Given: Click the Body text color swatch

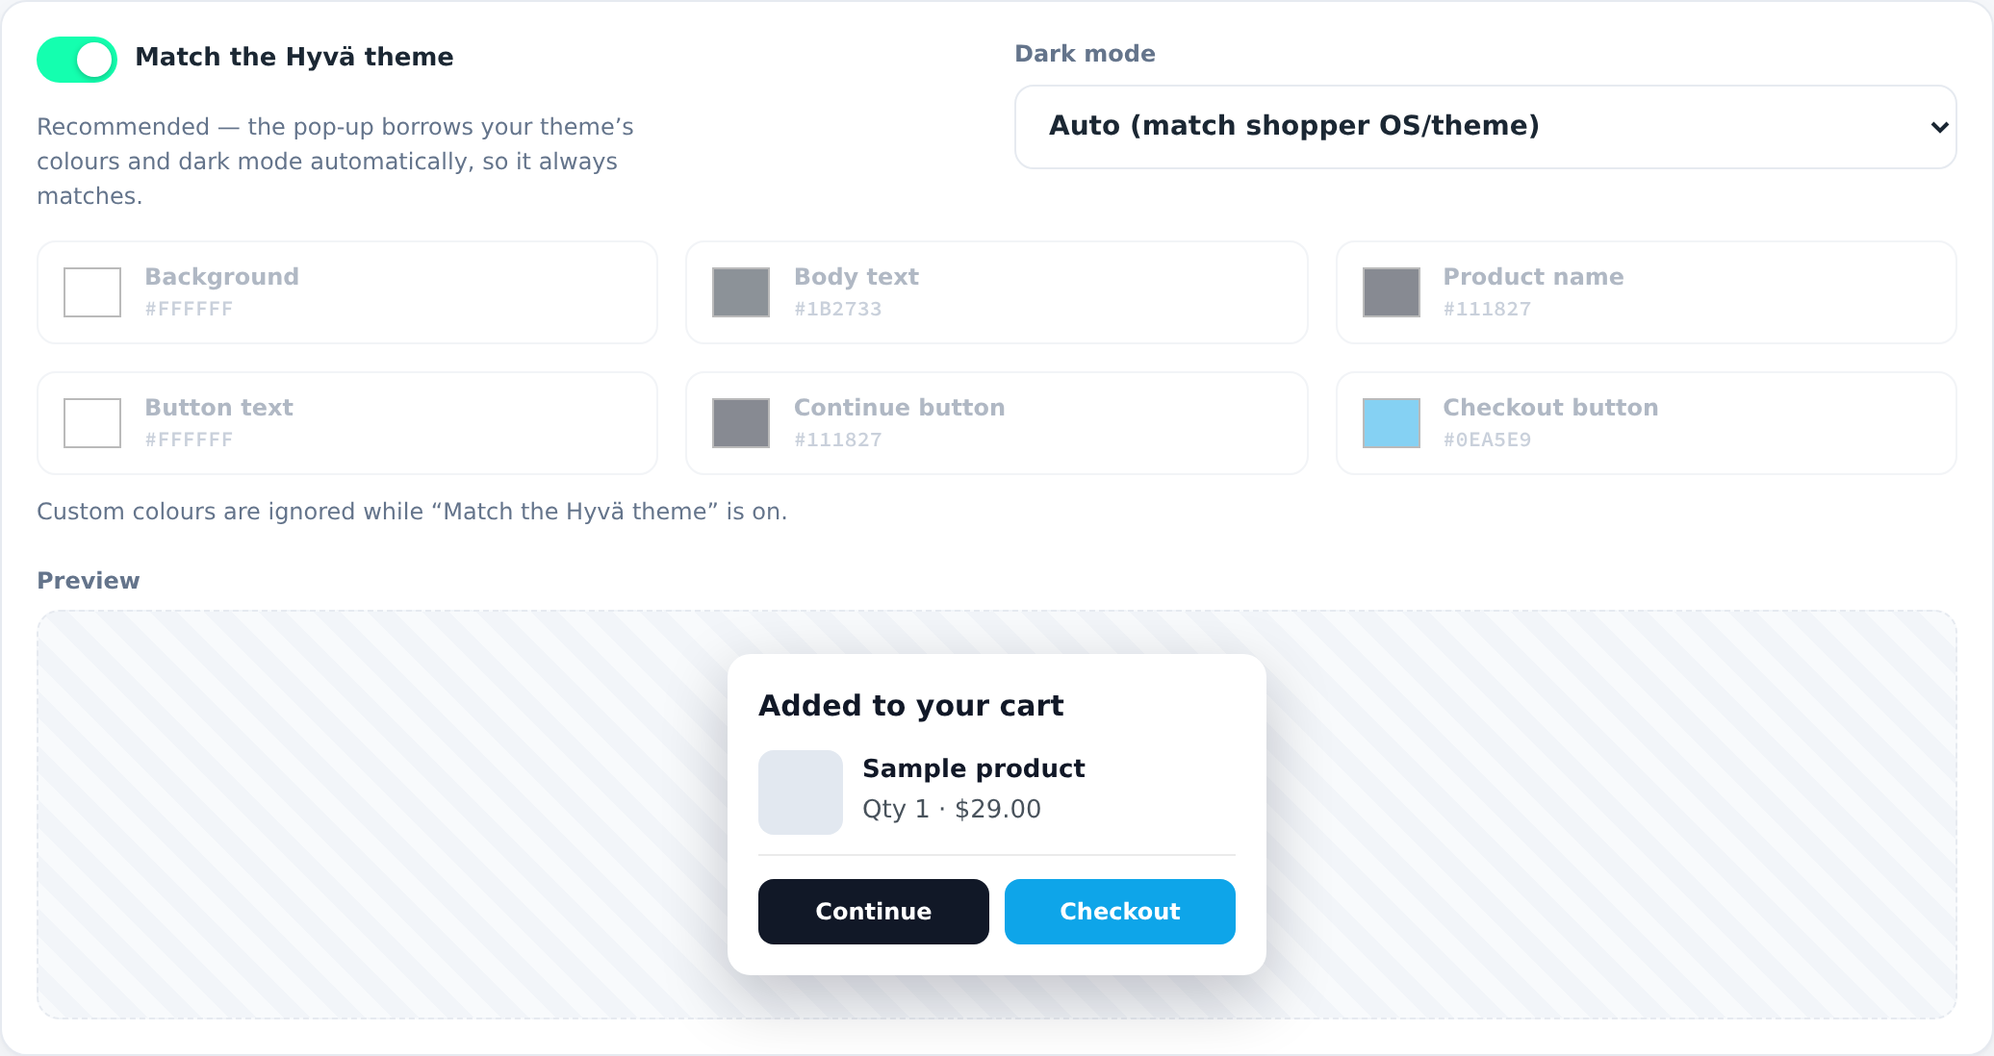Looking at the screenshot, I should coord(741,292).
